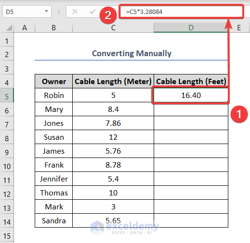Click the Name Box showing D5
The height and width of the screenshot is (243, 250).
click(27, 12)
